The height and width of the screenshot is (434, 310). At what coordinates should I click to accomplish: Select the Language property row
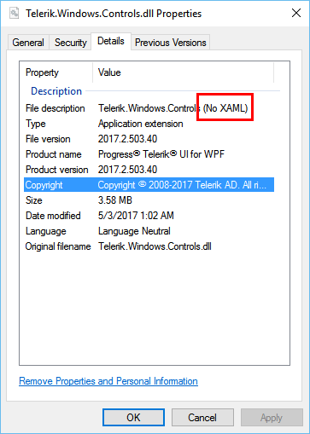tap(149, 231)
